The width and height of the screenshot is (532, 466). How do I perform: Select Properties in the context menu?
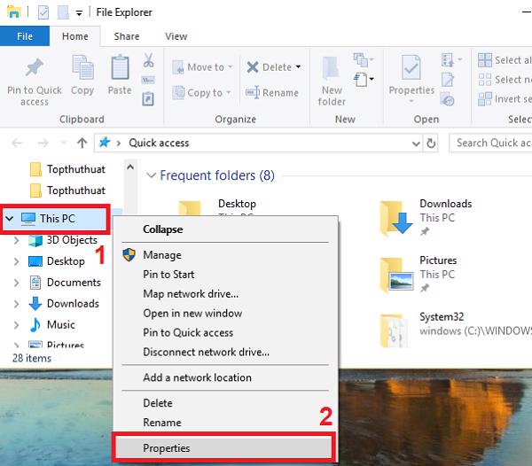(167, 448)
